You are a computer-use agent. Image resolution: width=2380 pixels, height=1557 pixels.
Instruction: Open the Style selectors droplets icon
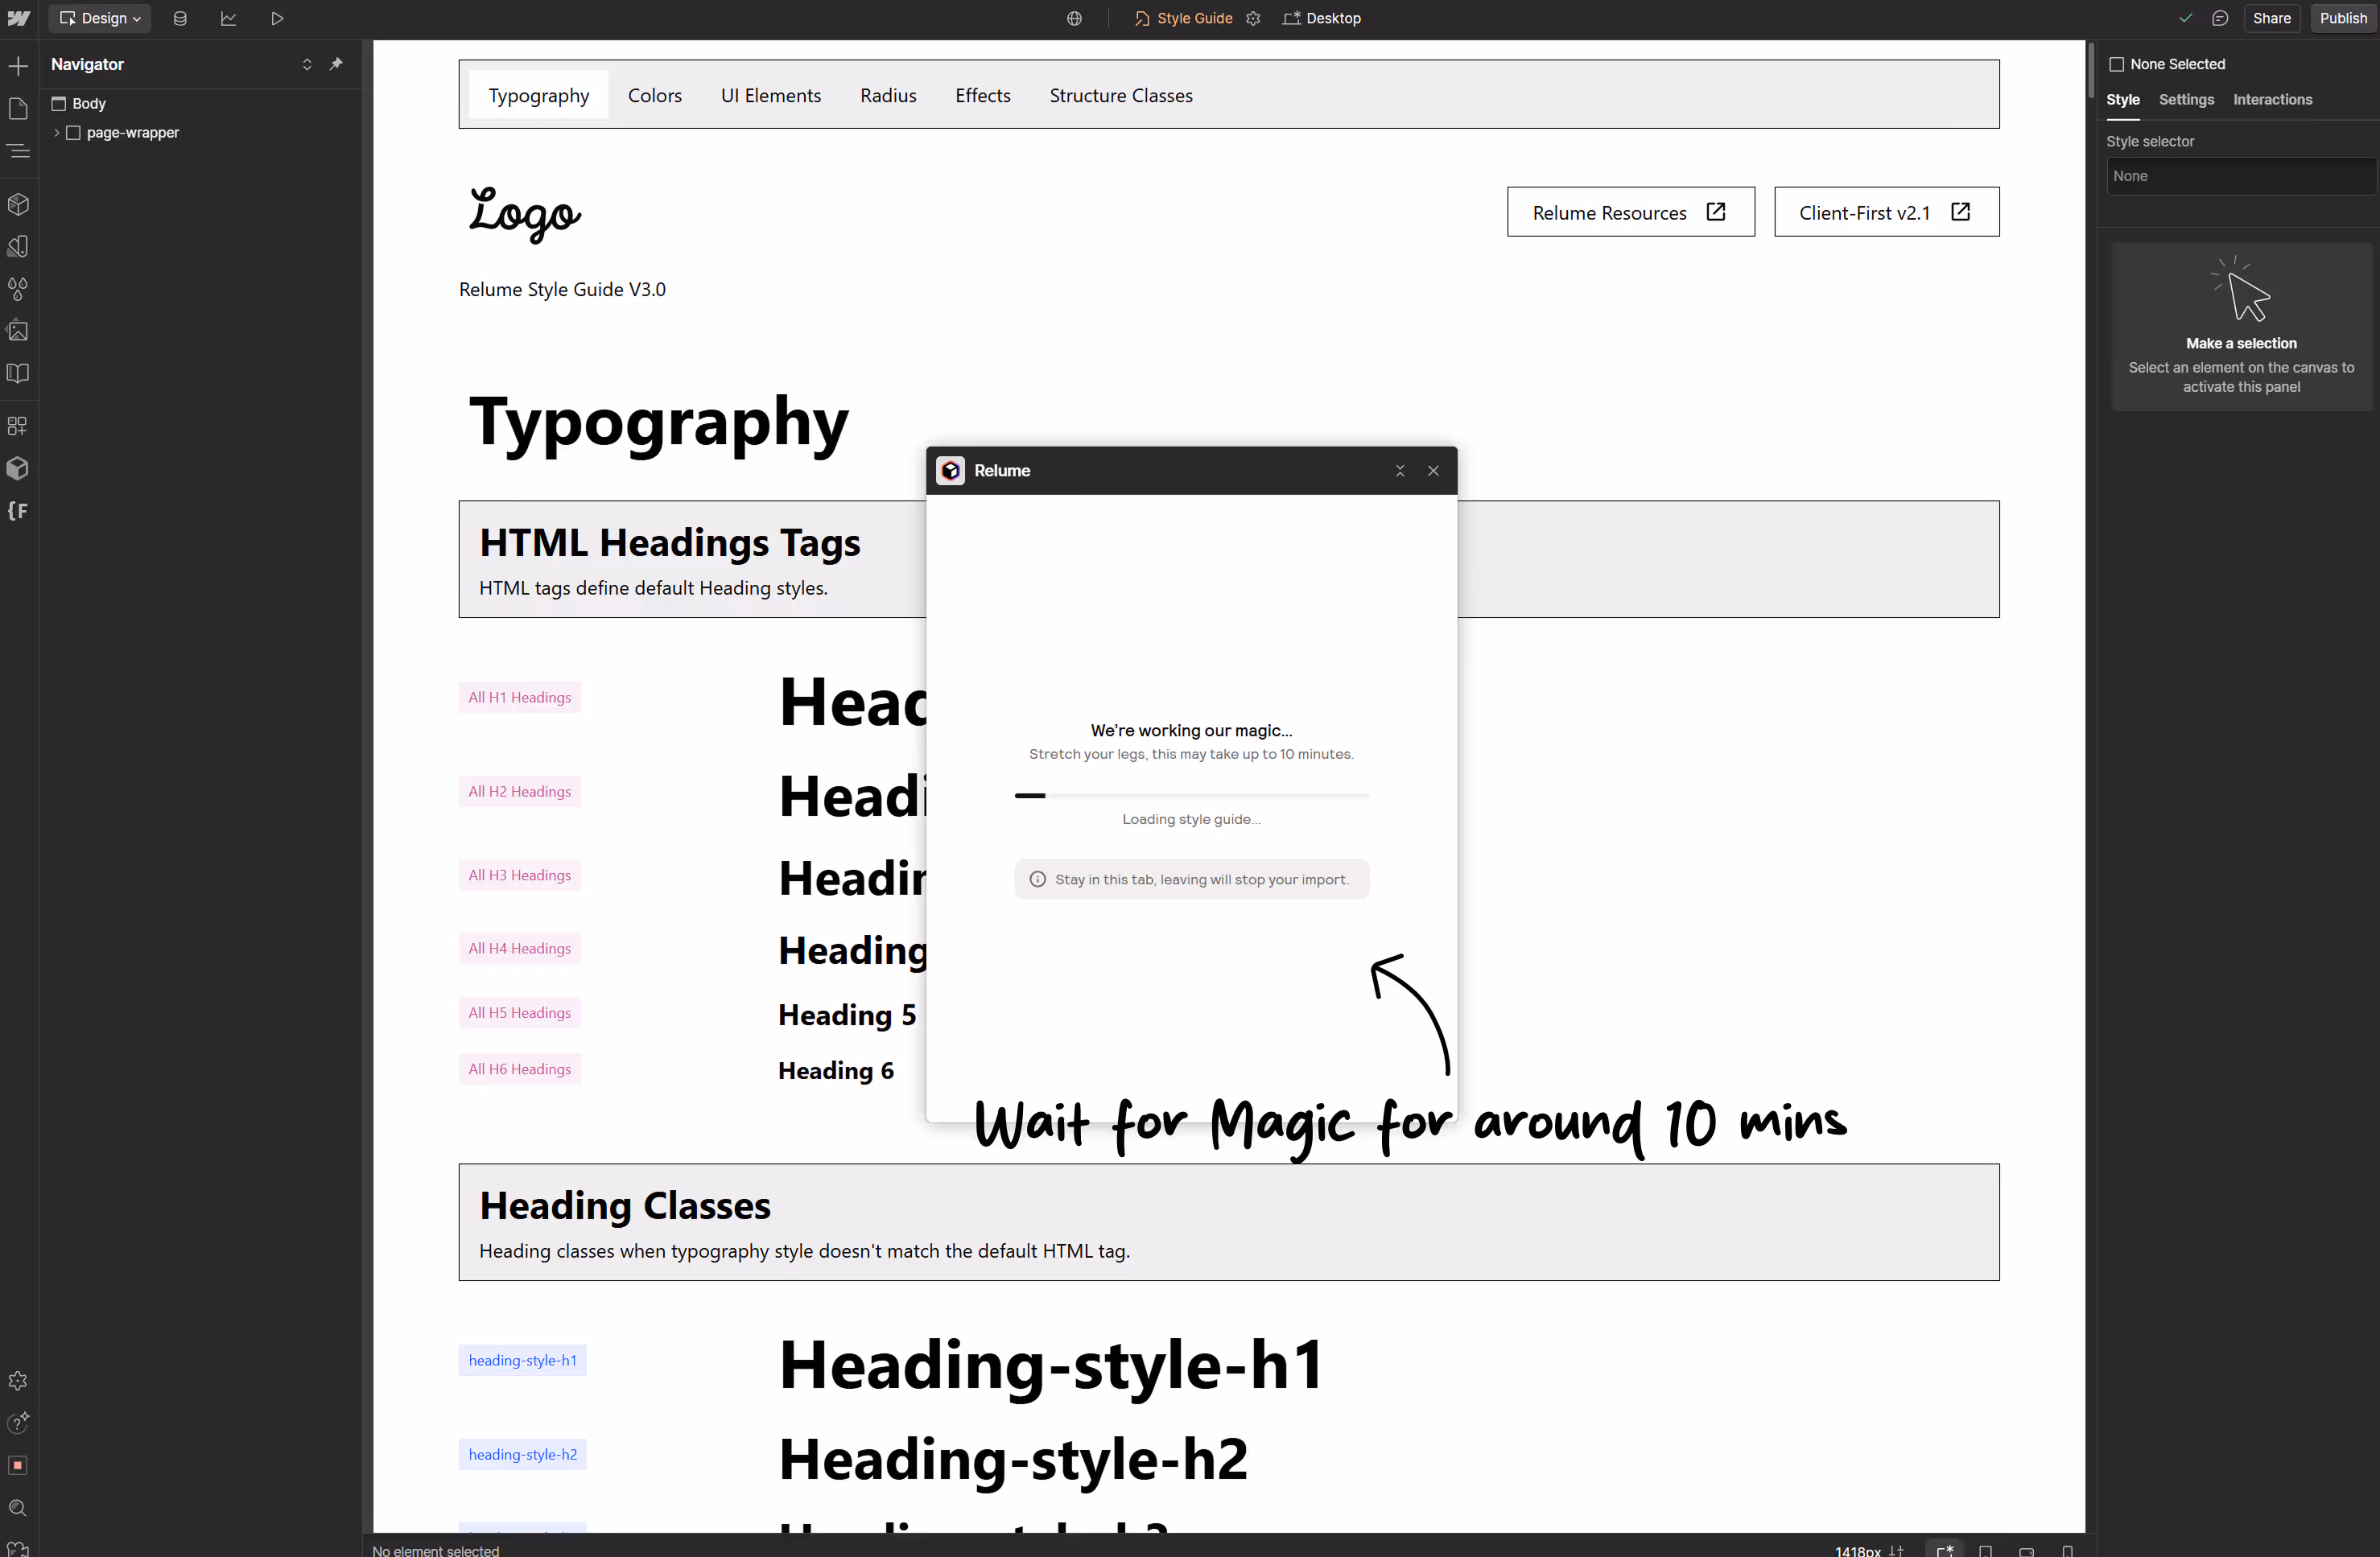[18, 289]
